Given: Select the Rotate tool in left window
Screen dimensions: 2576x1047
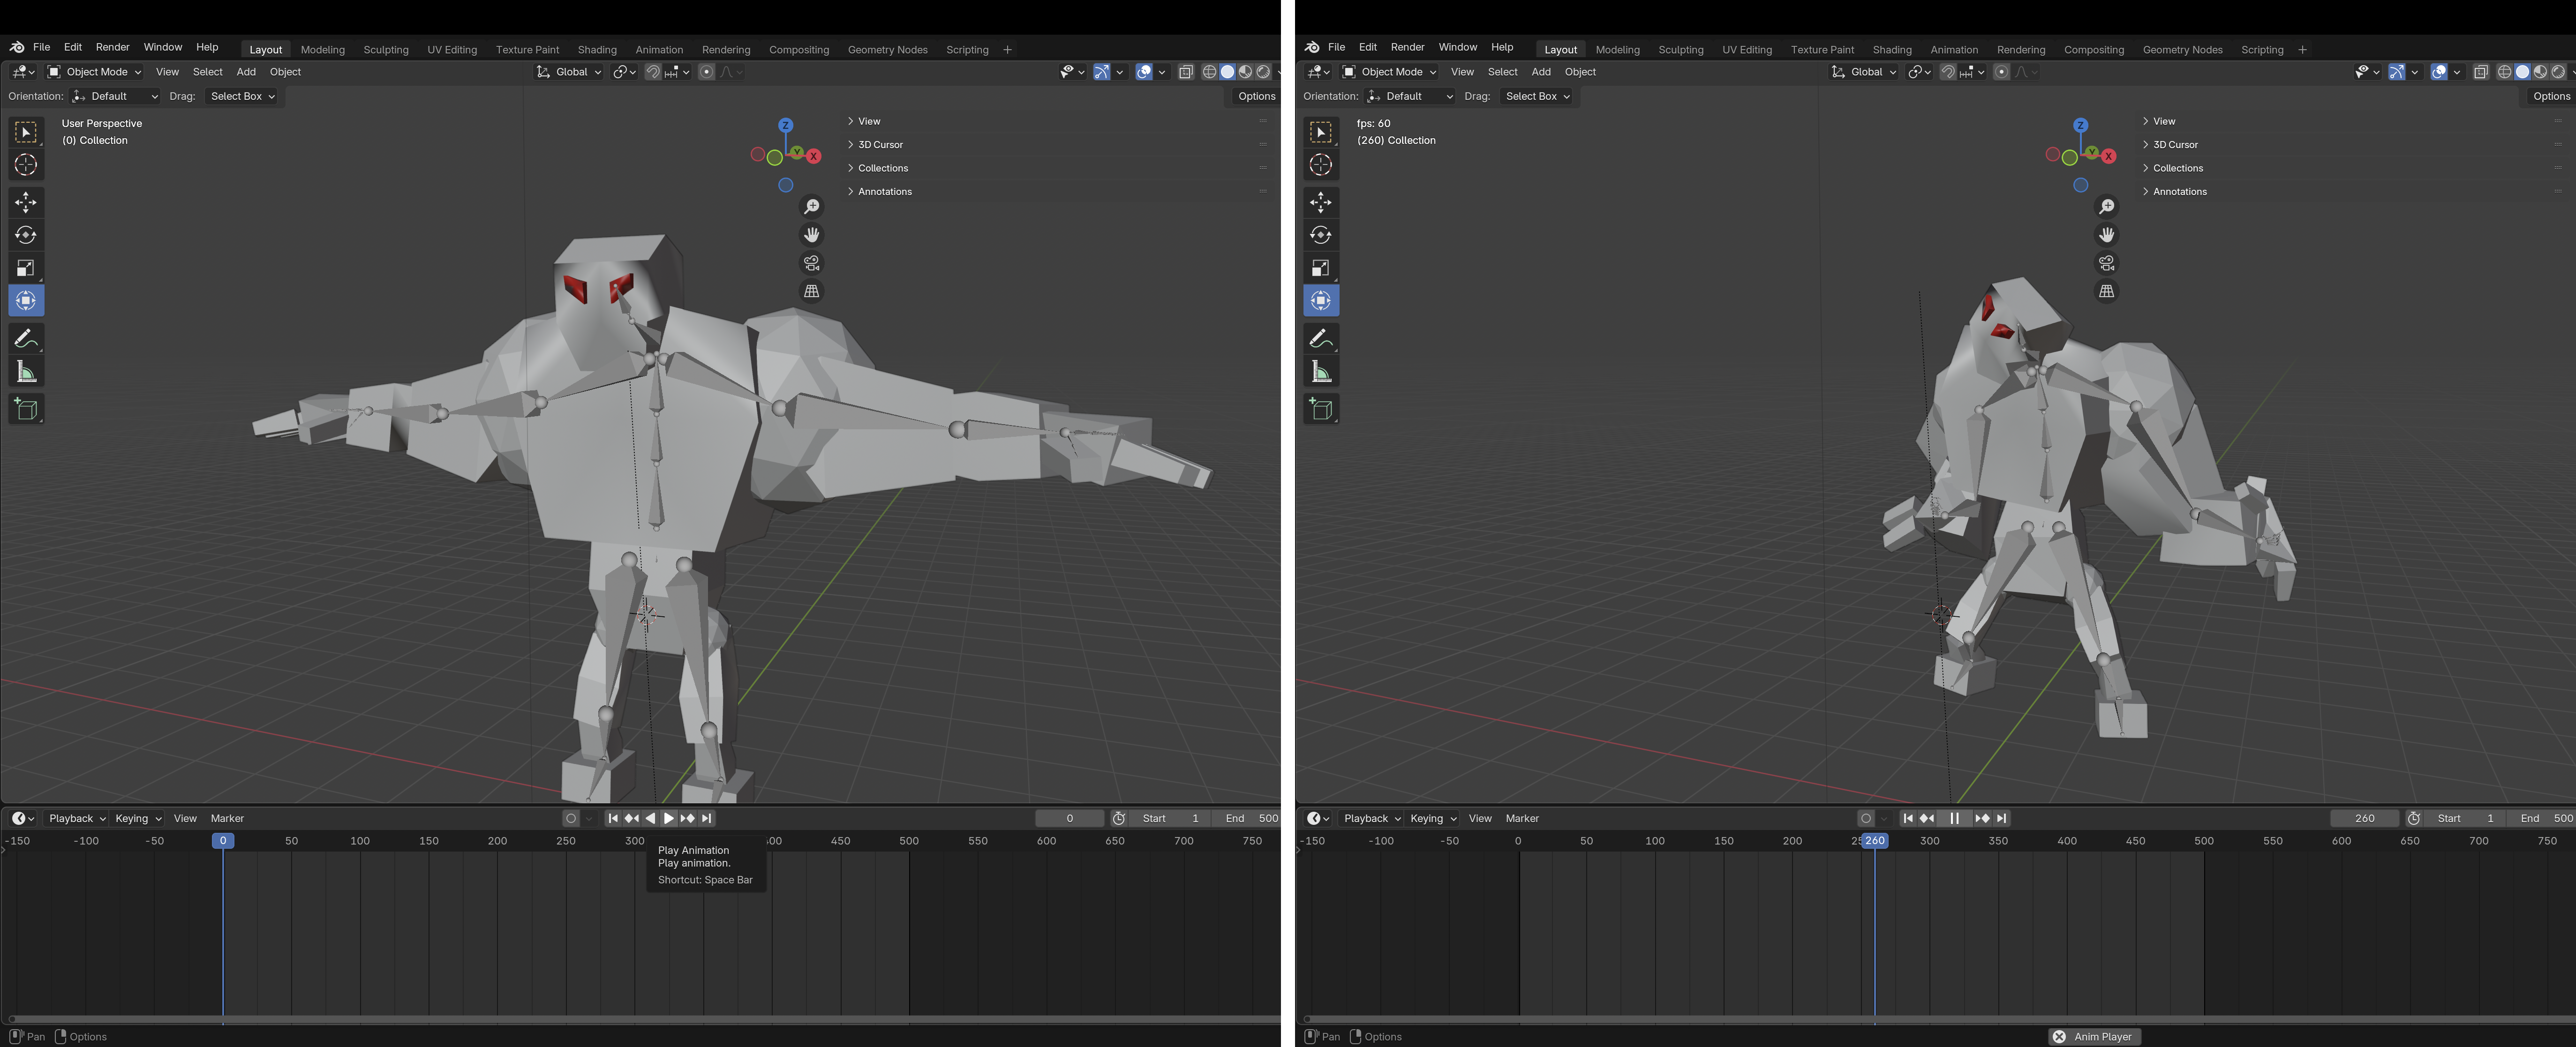Looking at the screenshot, I should 26,235.
